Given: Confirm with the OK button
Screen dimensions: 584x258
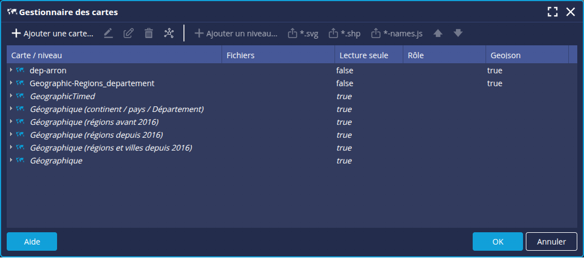Looking at the screenshot, I should [x=497, y=242].
